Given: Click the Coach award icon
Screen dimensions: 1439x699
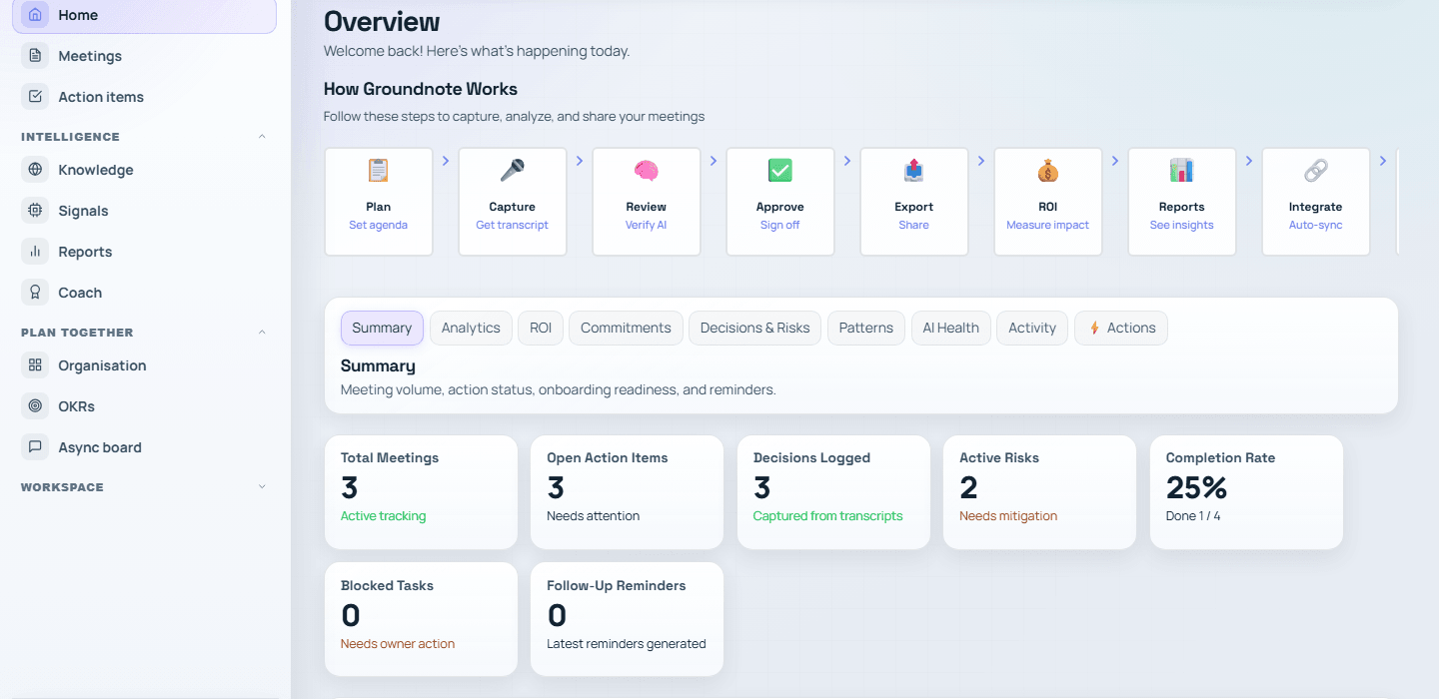Looking at the screenshot, I should click(x=35, y=293).
